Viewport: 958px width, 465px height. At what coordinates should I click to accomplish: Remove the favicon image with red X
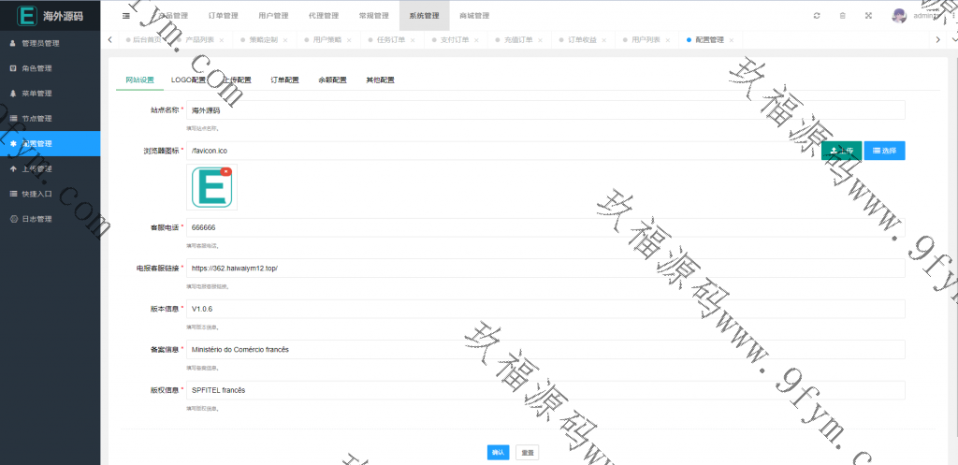pos(226,172)
